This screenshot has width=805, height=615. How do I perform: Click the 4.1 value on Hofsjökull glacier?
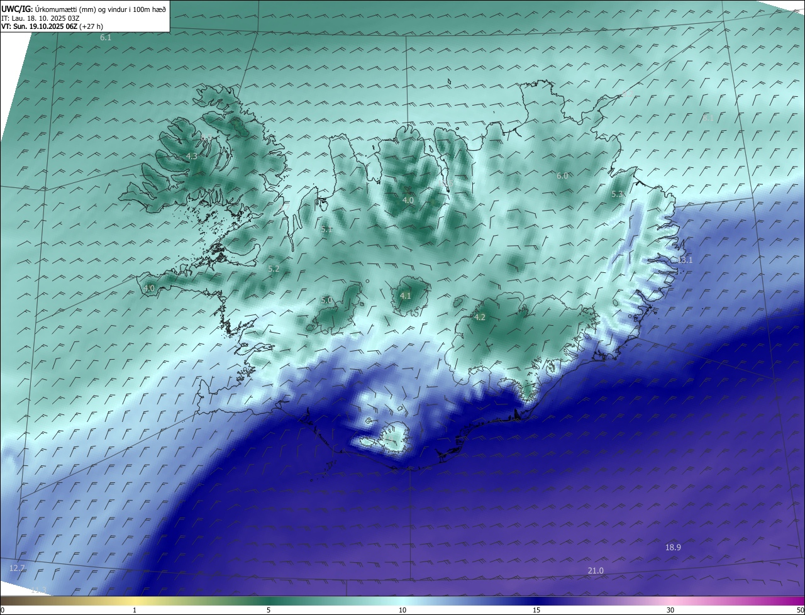406,296
